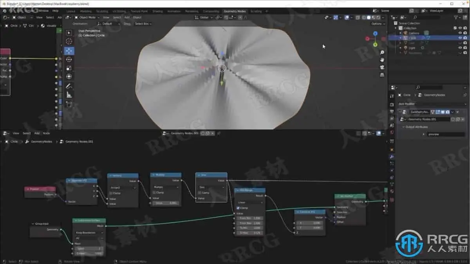Pin the Geometry Nodes.001 node tree
Viewport: 470px width, 264px height.
219,133
